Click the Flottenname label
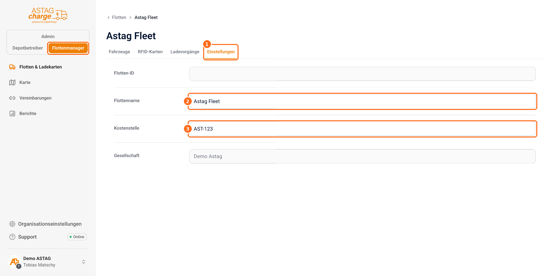554x276 pixels. coord(127,101)
